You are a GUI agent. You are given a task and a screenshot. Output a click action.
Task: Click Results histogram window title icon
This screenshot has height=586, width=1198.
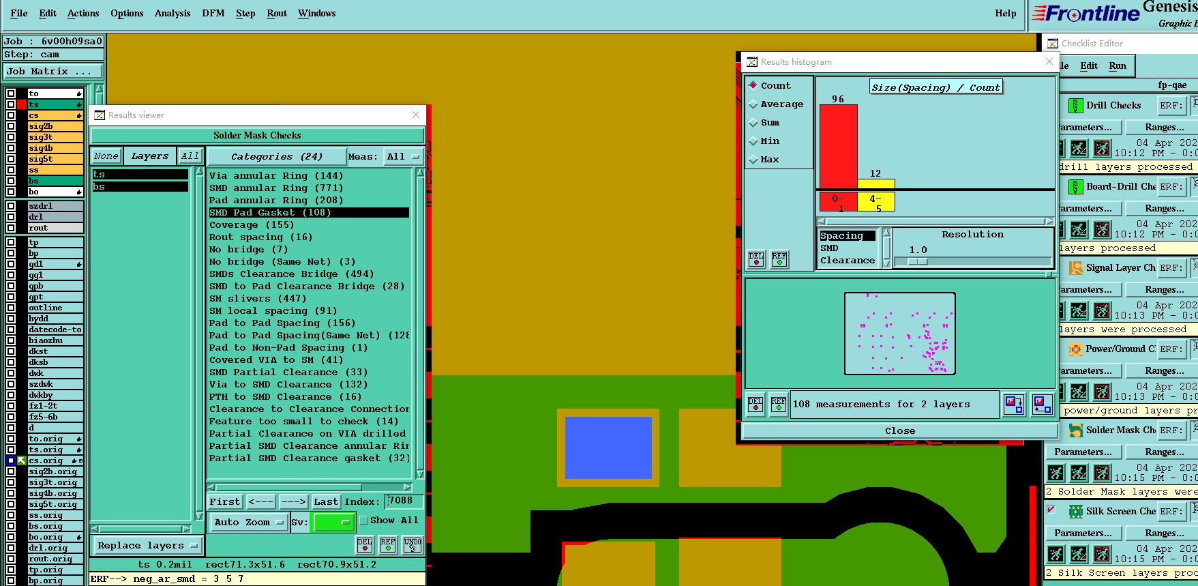(751, 61)
